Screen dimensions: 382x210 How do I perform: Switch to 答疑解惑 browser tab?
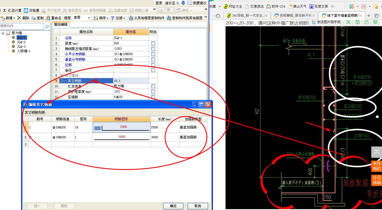(295, 16)
